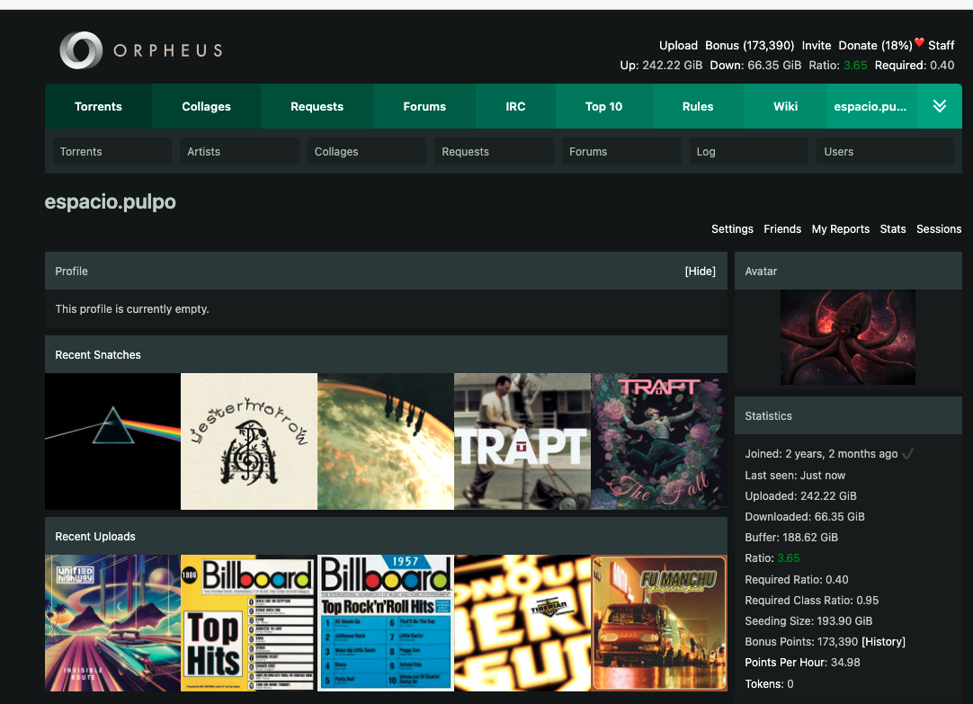
Task: Click the espacio.pulpo username heading
Action: (111, 201)
